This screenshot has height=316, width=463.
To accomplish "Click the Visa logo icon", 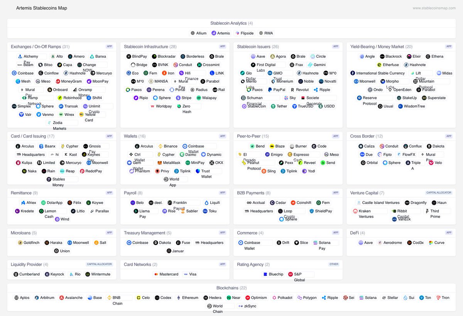I will click(186, 274).
